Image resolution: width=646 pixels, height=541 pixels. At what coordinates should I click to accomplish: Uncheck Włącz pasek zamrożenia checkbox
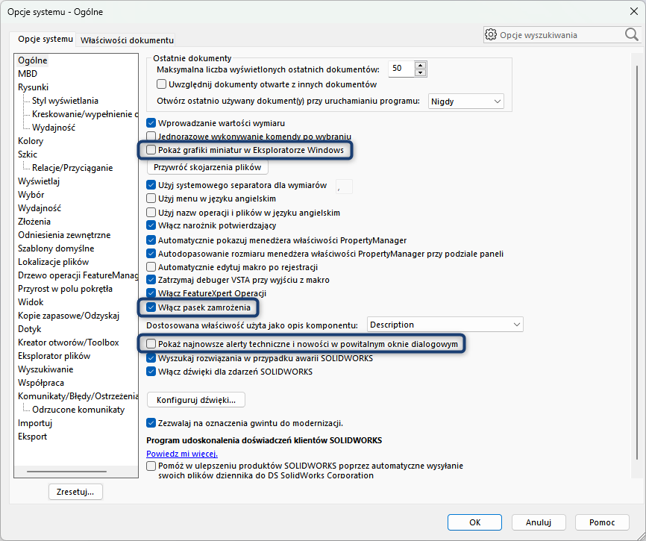tap(151, 307)
